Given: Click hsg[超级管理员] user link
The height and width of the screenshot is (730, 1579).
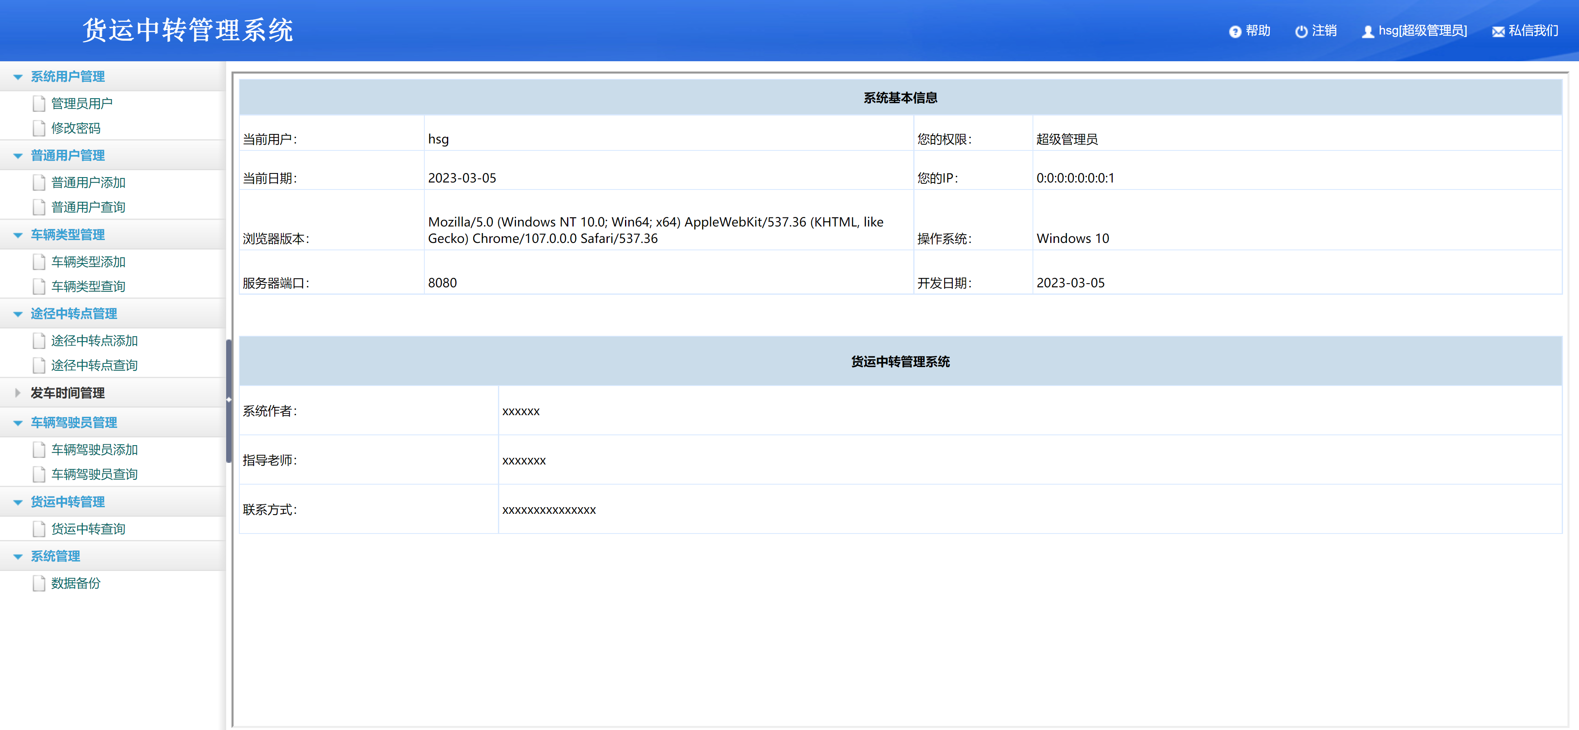Looking at the screenshot, I should (1423, 31).
